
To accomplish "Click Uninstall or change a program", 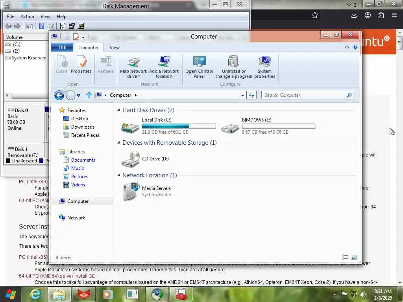I will coord(234,67).
